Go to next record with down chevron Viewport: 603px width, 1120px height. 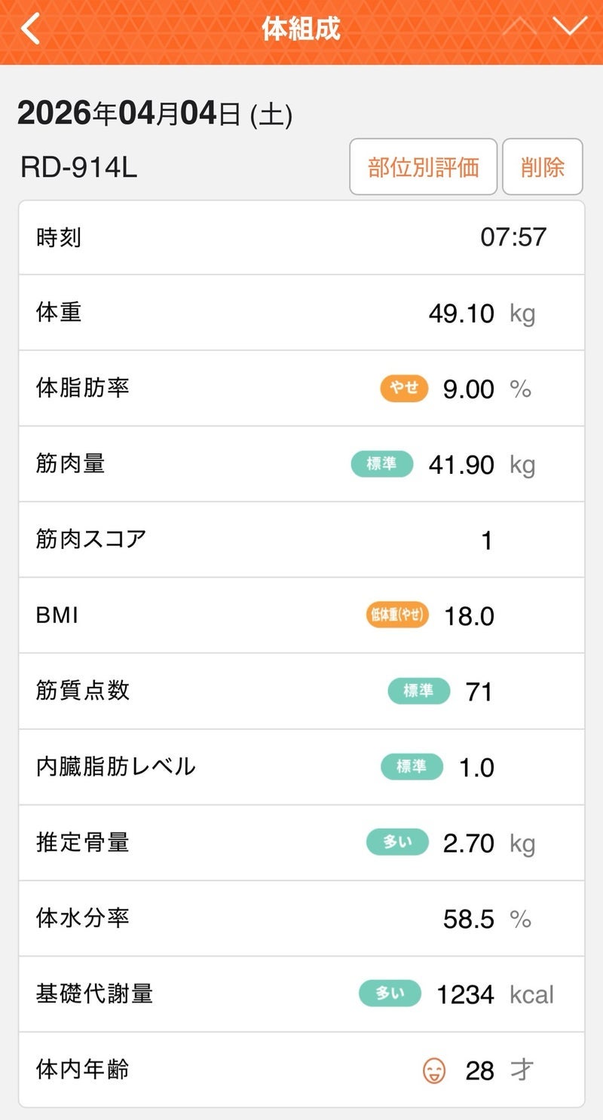tap(569, 26)
